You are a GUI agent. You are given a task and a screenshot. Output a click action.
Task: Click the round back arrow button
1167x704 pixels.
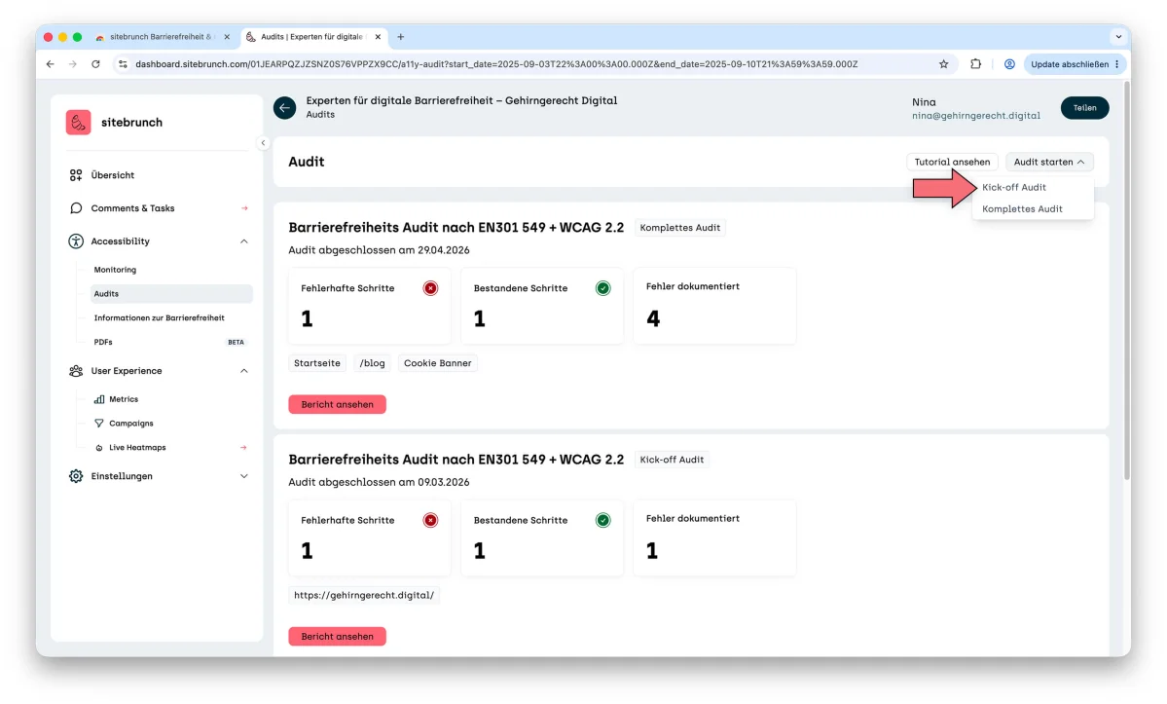click(284, 108)
